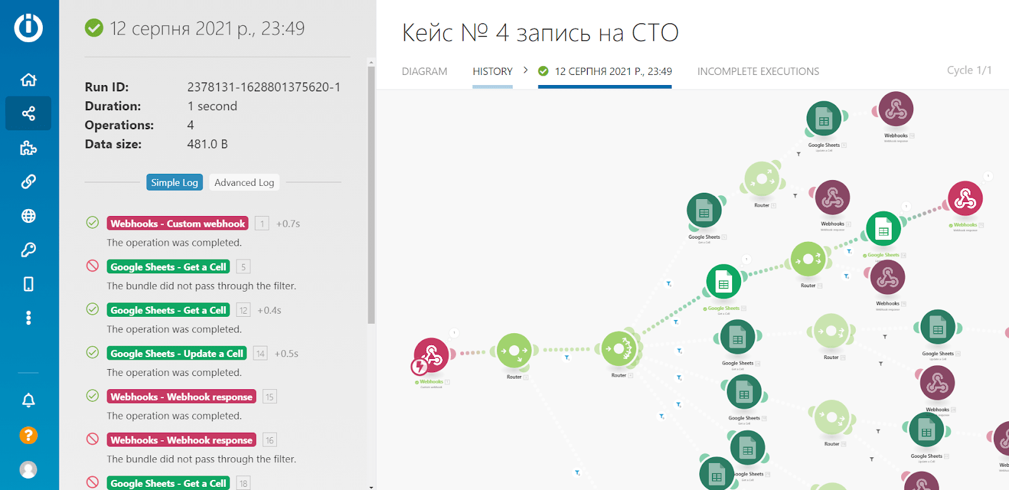Click the completed check icon for module 12
This screenshot has height=490, width=1009.
coord(93,309)
